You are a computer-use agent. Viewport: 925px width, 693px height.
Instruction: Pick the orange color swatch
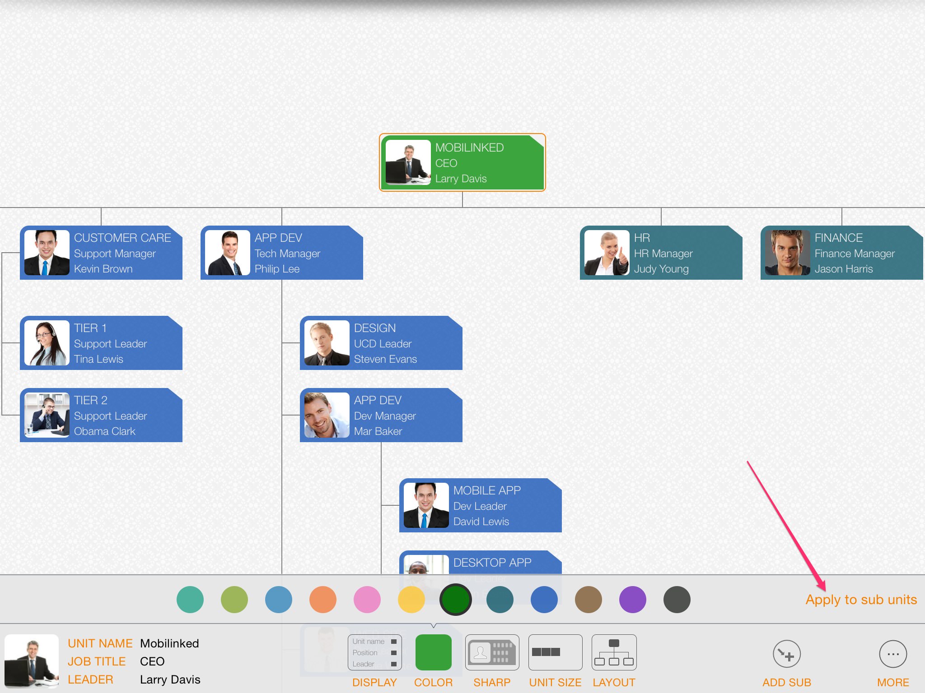coord(323,600)
